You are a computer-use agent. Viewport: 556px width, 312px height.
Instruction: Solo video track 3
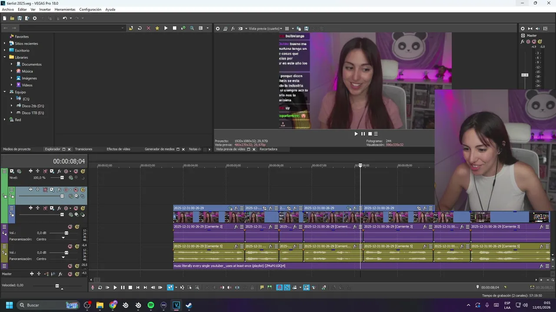tap(83, 208)
